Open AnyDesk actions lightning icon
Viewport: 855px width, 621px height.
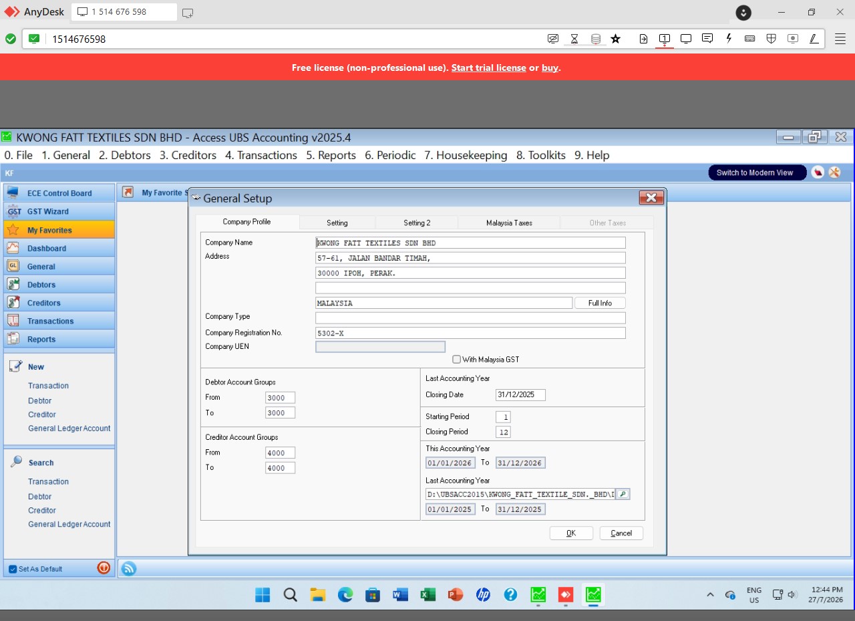pyautogui.click(x=729, y=39)
